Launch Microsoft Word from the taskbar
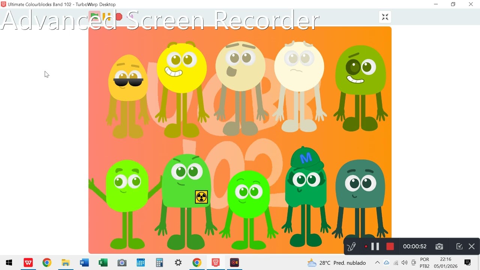The image size is (480, 270). pos(84,262)
